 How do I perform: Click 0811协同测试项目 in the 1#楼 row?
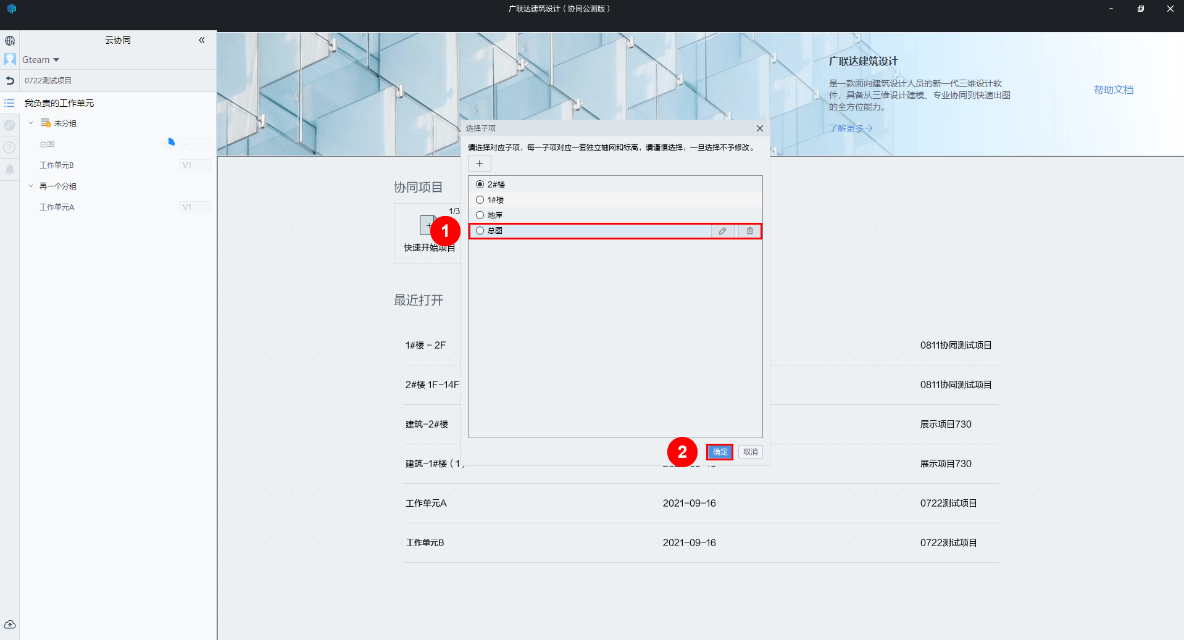[x=956, y=345]
